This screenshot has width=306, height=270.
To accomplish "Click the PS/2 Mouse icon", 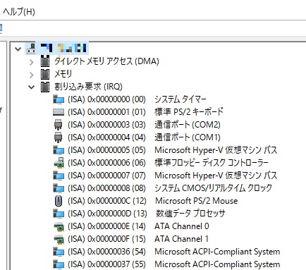I will (x=59, y=201).
